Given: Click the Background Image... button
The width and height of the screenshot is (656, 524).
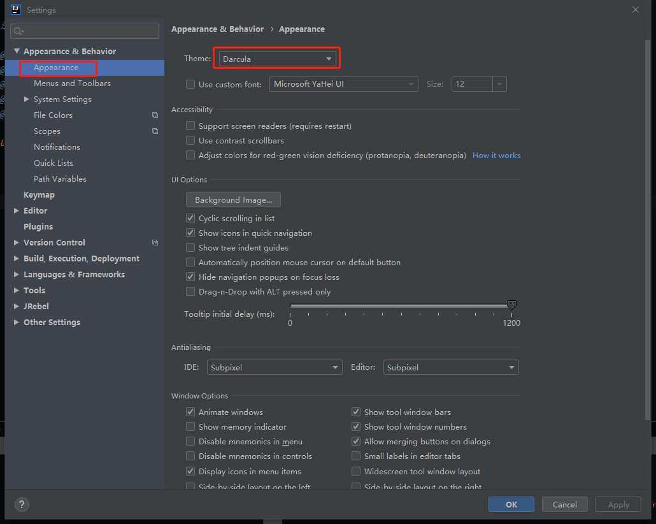Looking at the screenshot, I should [x=234, y=200].
